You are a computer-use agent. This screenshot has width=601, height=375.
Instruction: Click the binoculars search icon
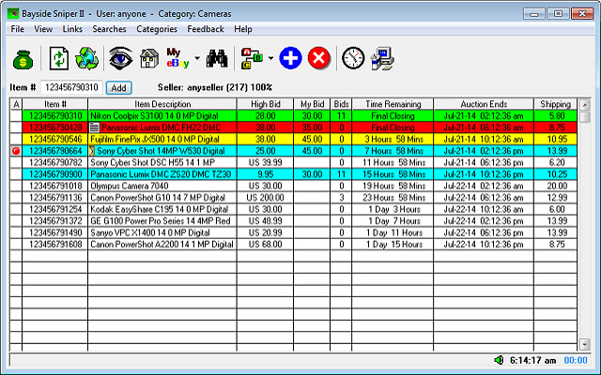click(x=217, y=58)
